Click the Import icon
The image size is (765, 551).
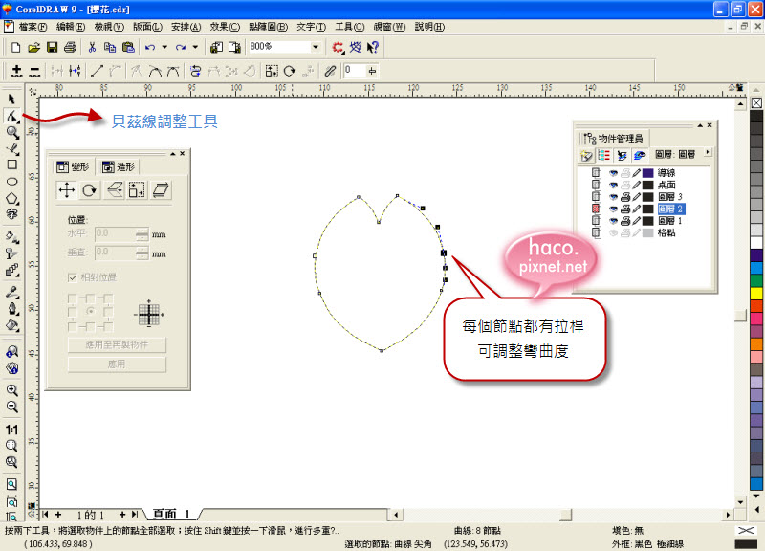point(216,47)
